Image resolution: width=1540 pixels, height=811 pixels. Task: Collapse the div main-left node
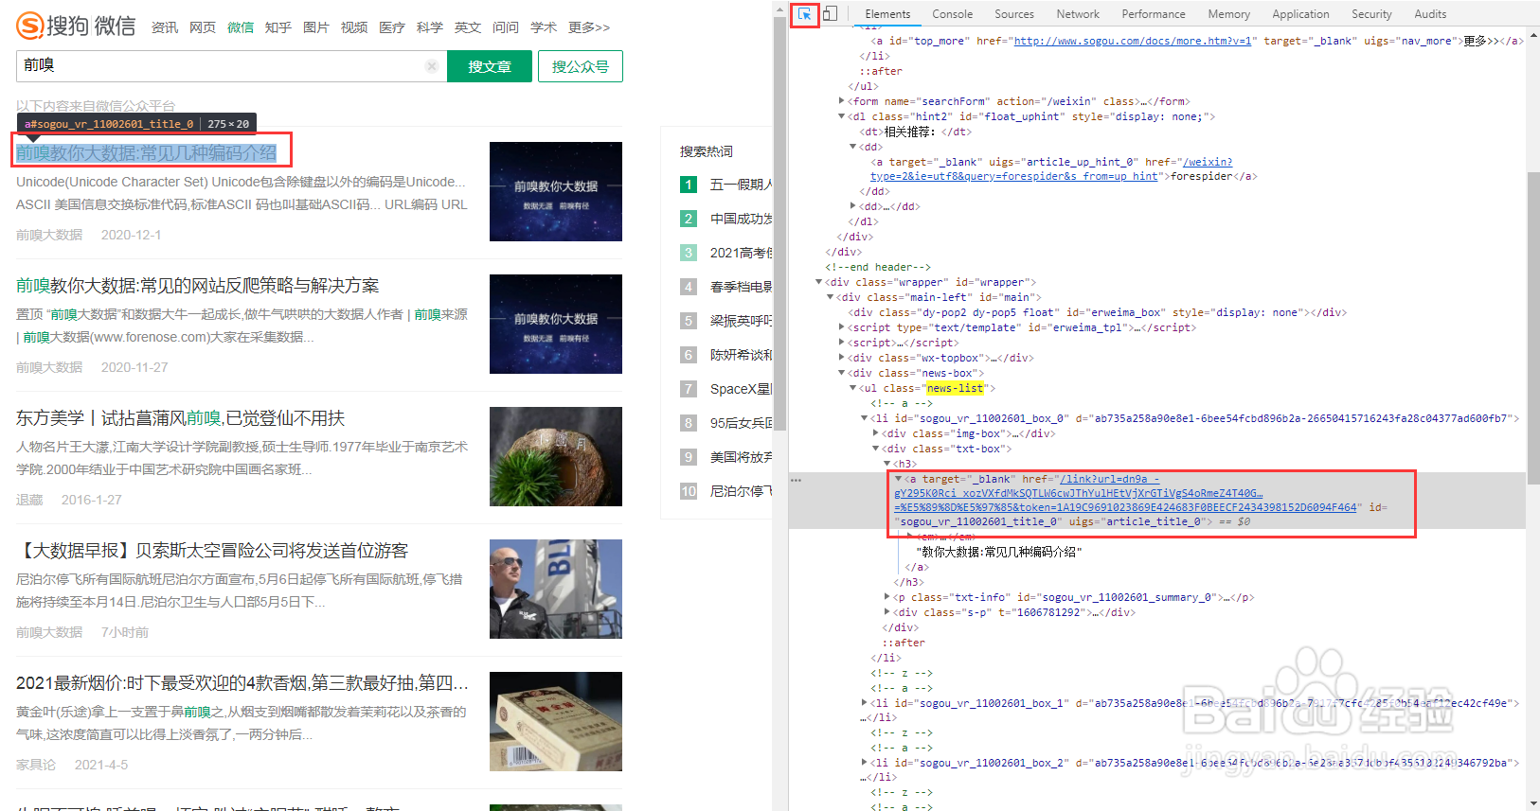tap(831, 297)
